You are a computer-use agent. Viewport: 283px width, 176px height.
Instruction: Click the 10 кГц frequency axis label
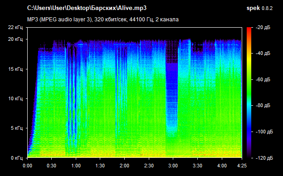(x=15, y=98)
